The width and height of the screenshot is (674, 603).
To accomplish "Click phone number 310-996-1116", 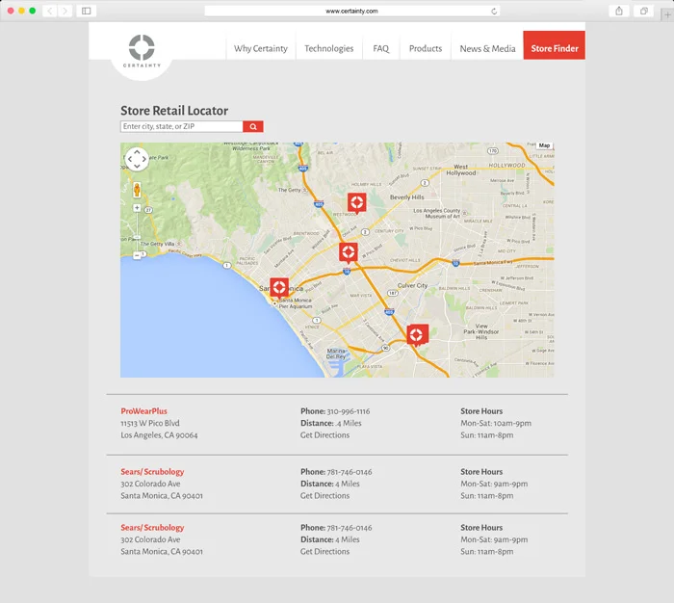I will click(x=349, y=411).
